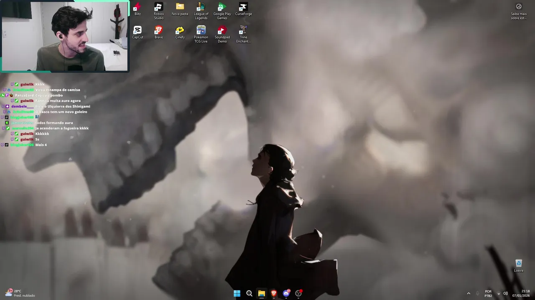Screen dimensions: 535x300
Task: Open the Windows Start menu
Action: pyautogui.click(x=237, y=293)
